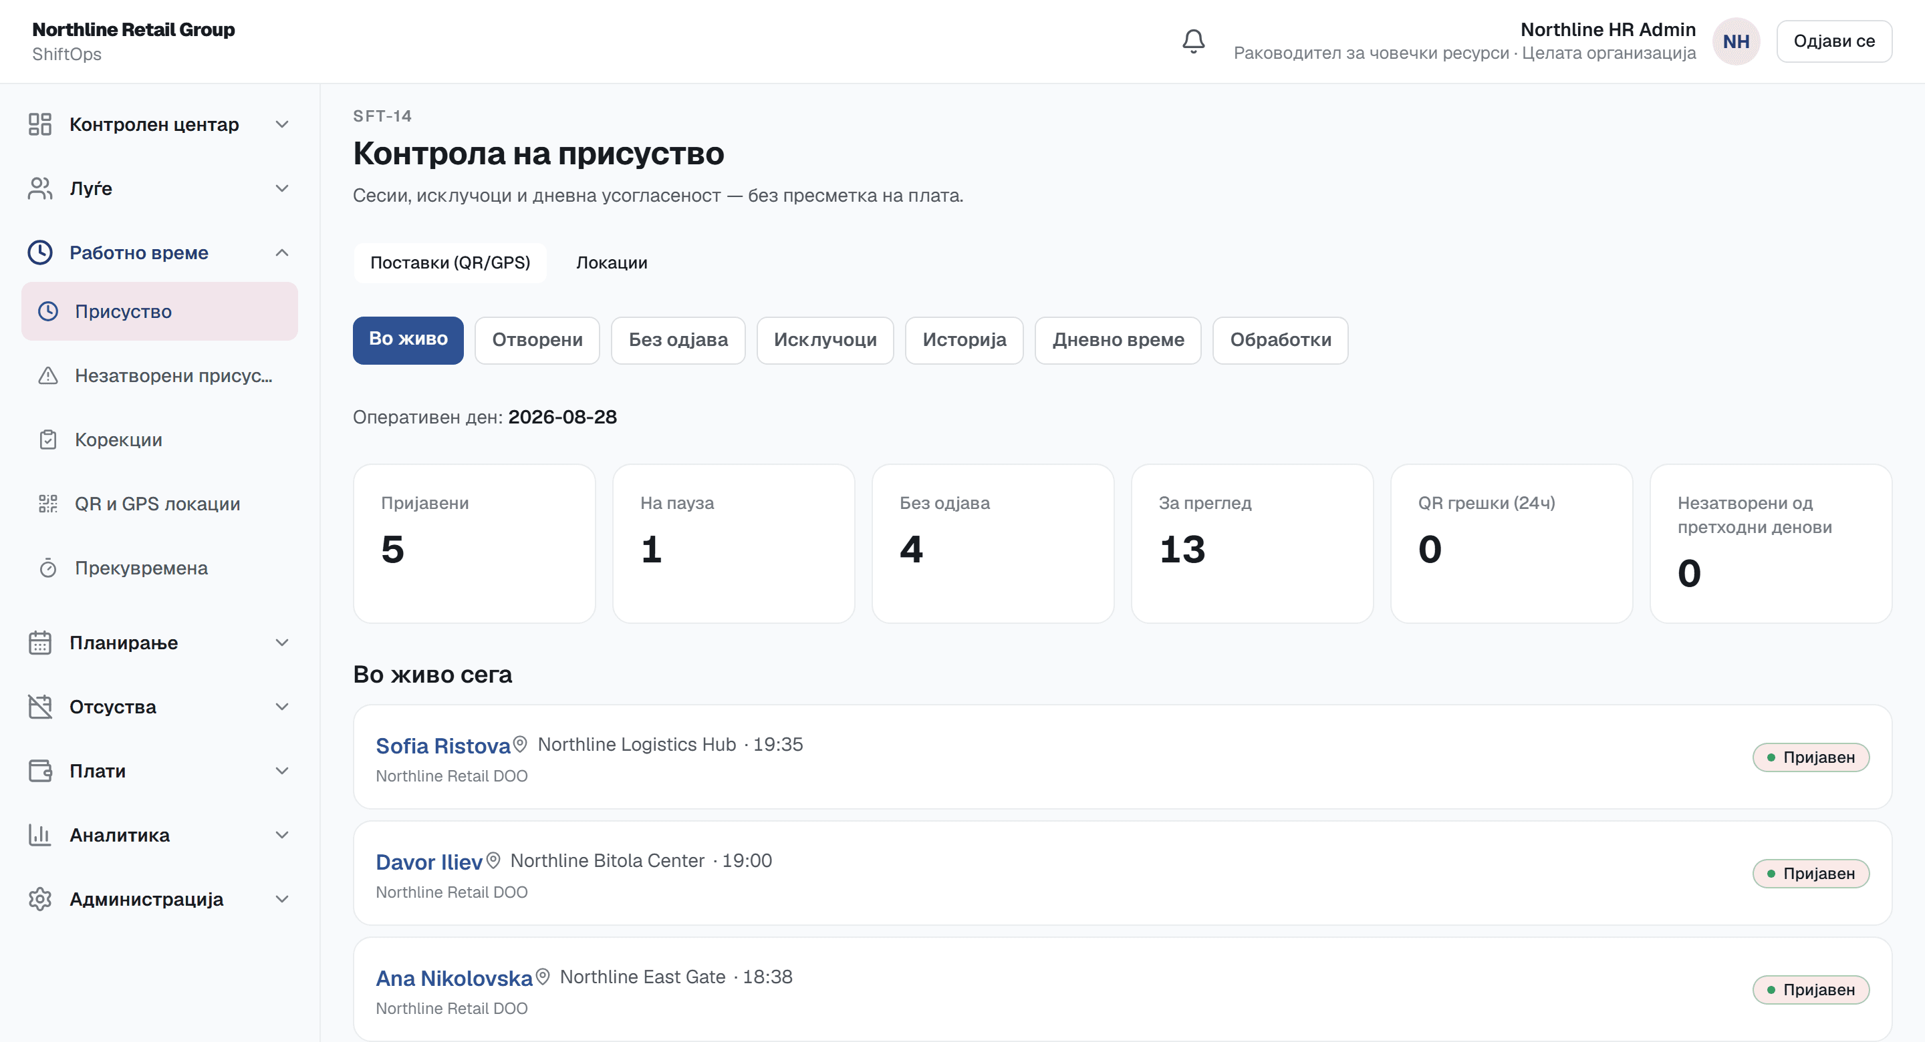Expand the Отсуства section chevron
The image size is (1925, 1042).
[x=281, y=707]
